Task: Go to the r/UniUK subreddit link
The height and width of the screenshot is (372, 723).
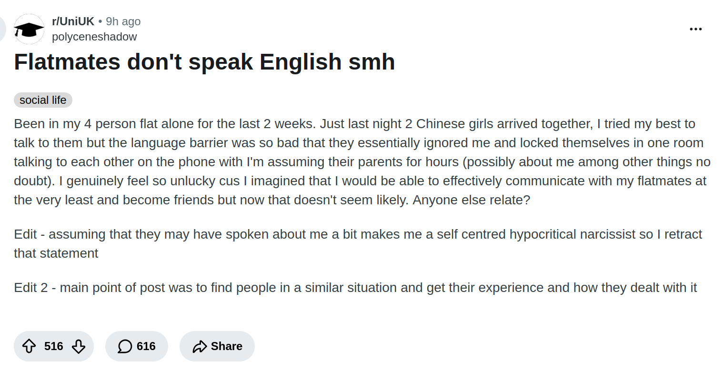Action: pyautogui.click(x=73, y=21)
